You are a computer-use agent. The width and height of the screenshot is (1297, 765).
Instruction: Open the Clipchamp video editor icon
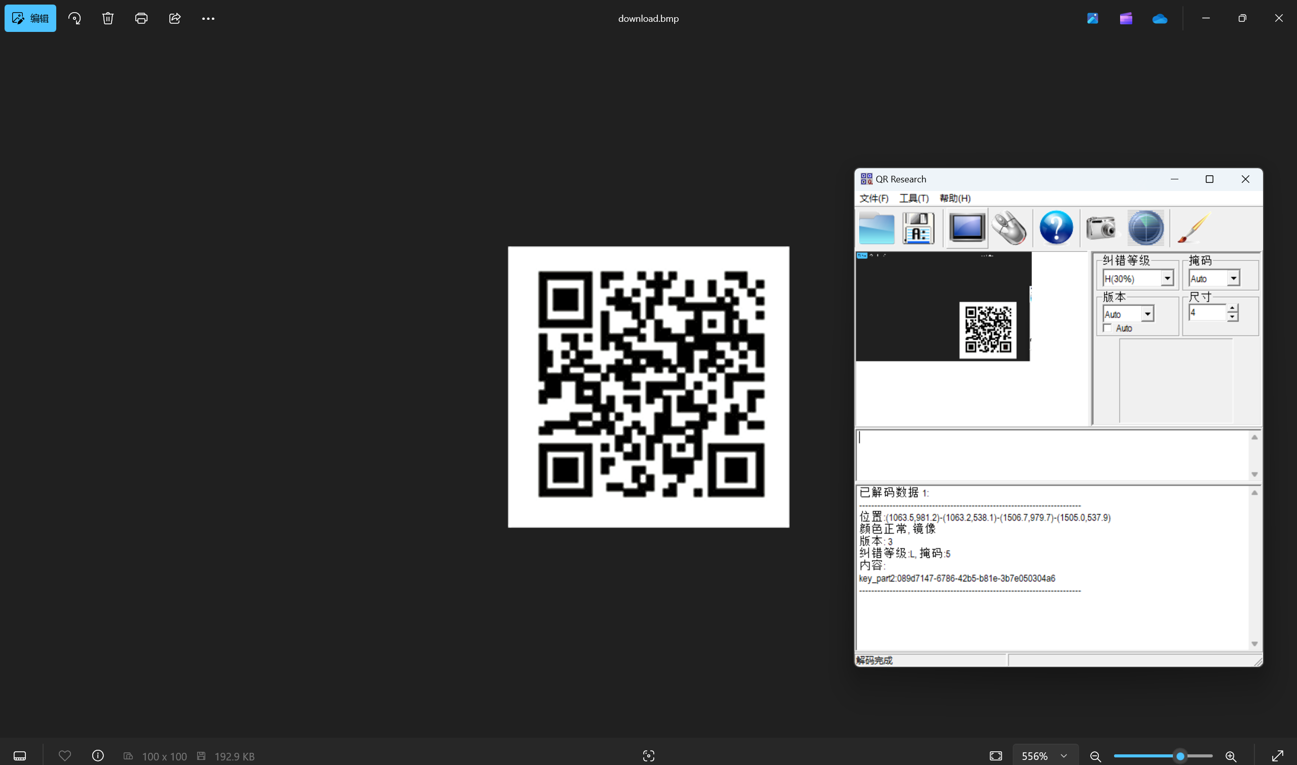pyautogui.click(x=1126, y=19)
